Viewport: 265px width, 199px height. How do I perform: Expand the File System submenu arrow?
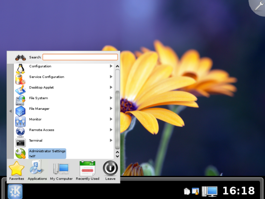point(111,98)
